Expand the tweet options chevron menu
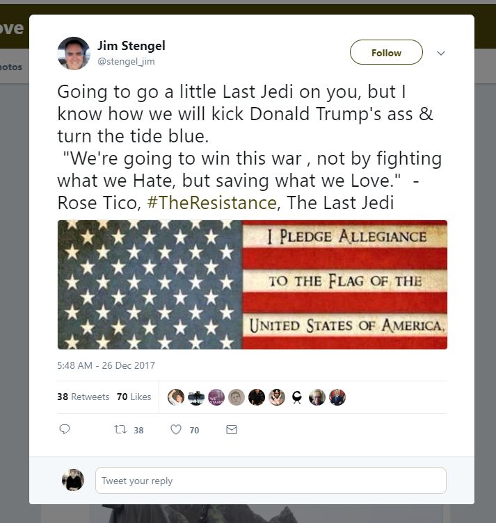Image resolution: width=496 pixels, height=523 pixels. pyautogui.click(x=441, y=53)
